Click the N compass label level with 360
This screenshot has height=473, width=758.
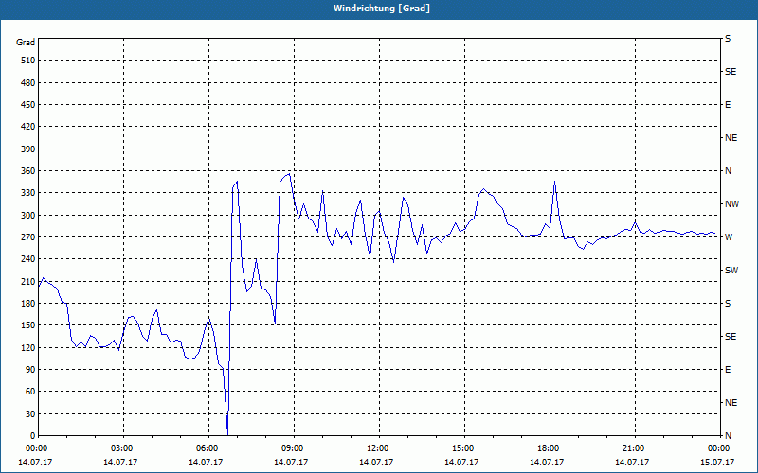pyautogui.click(x=728, y=171)
